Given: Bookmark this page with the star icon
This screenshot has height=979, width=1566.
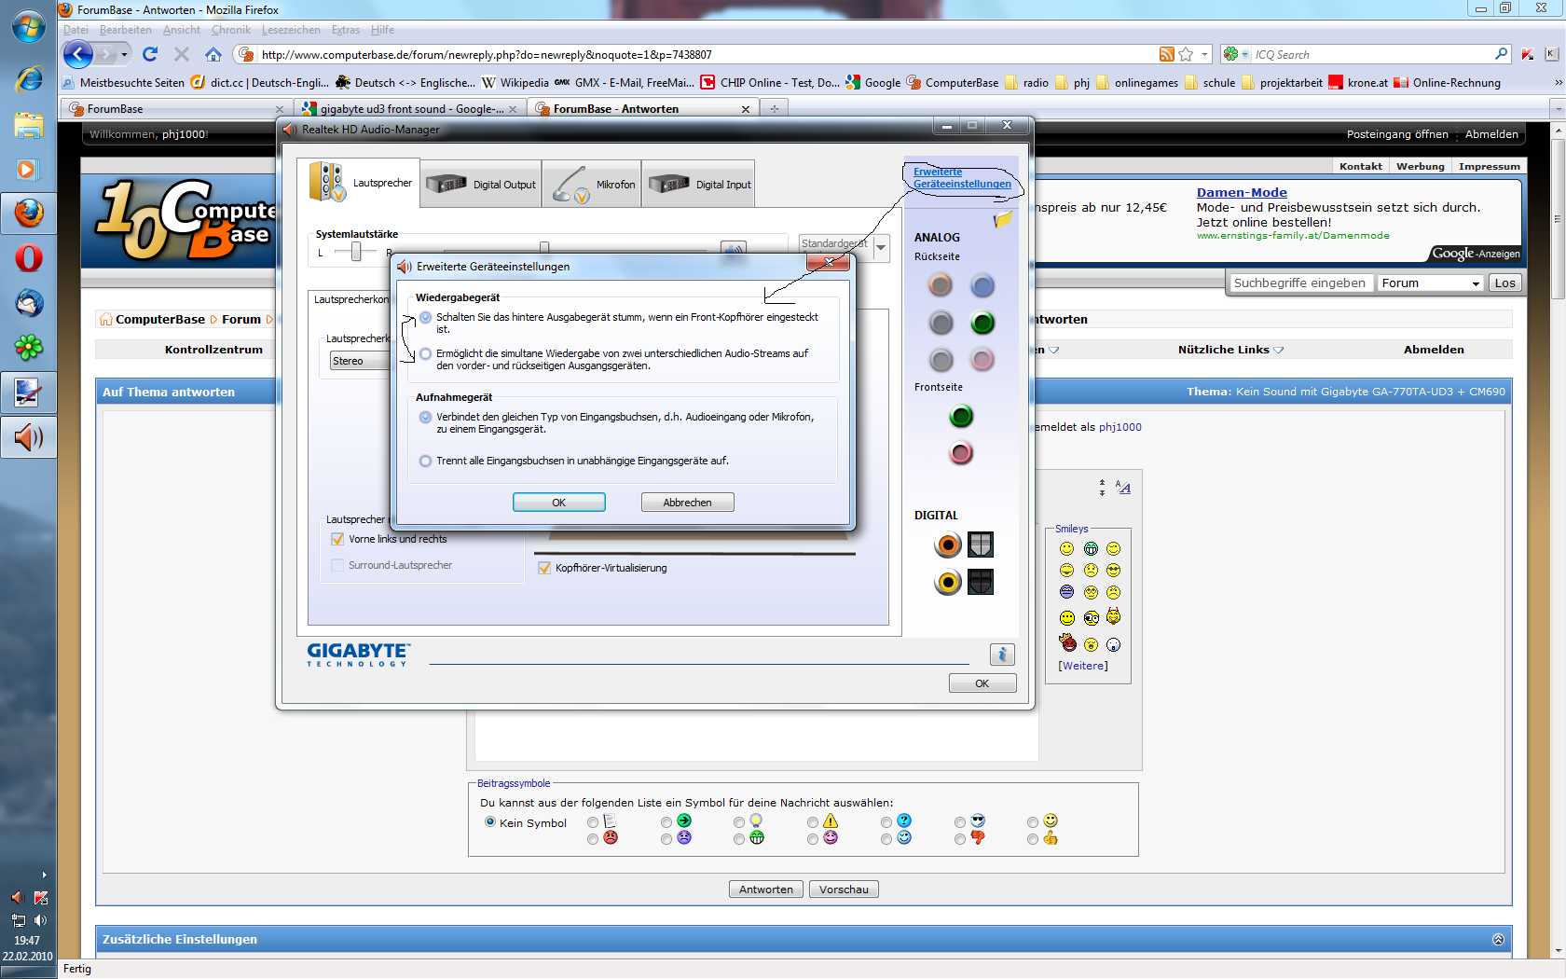Looking at the screenshot, I should pos(1186,54).
